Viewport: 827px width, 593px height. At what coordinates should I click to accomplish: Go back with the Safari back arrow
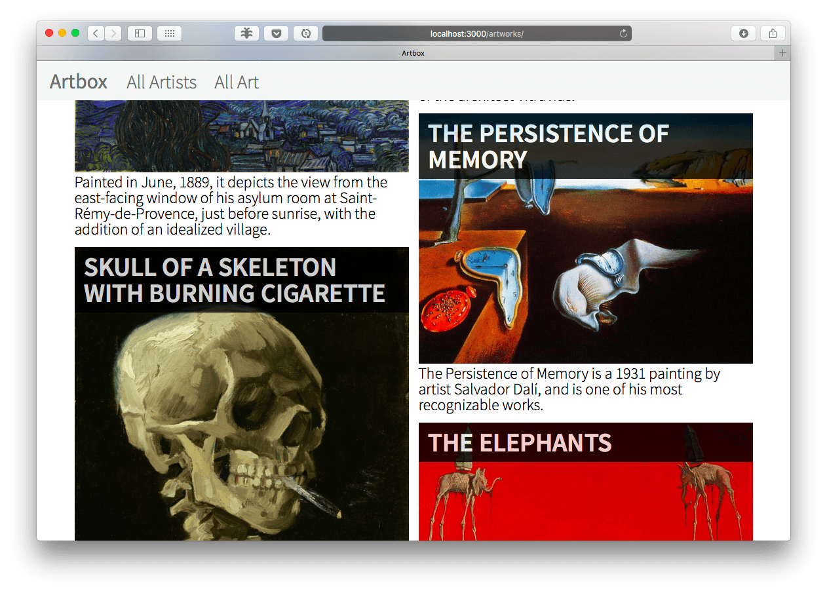tap(96, 33)
